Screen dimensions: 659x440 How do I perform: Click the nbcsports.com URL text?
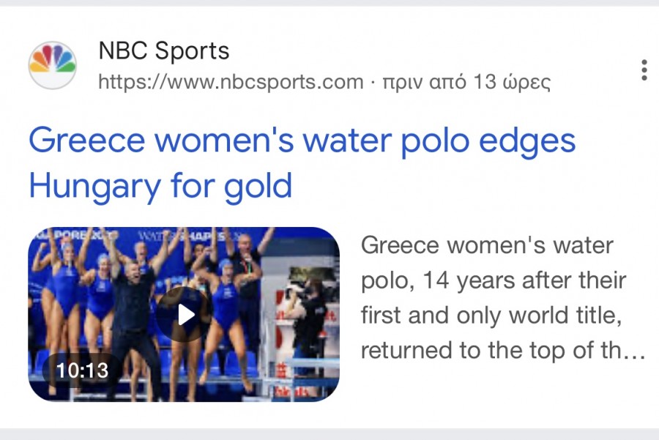(x=231, y=81)
